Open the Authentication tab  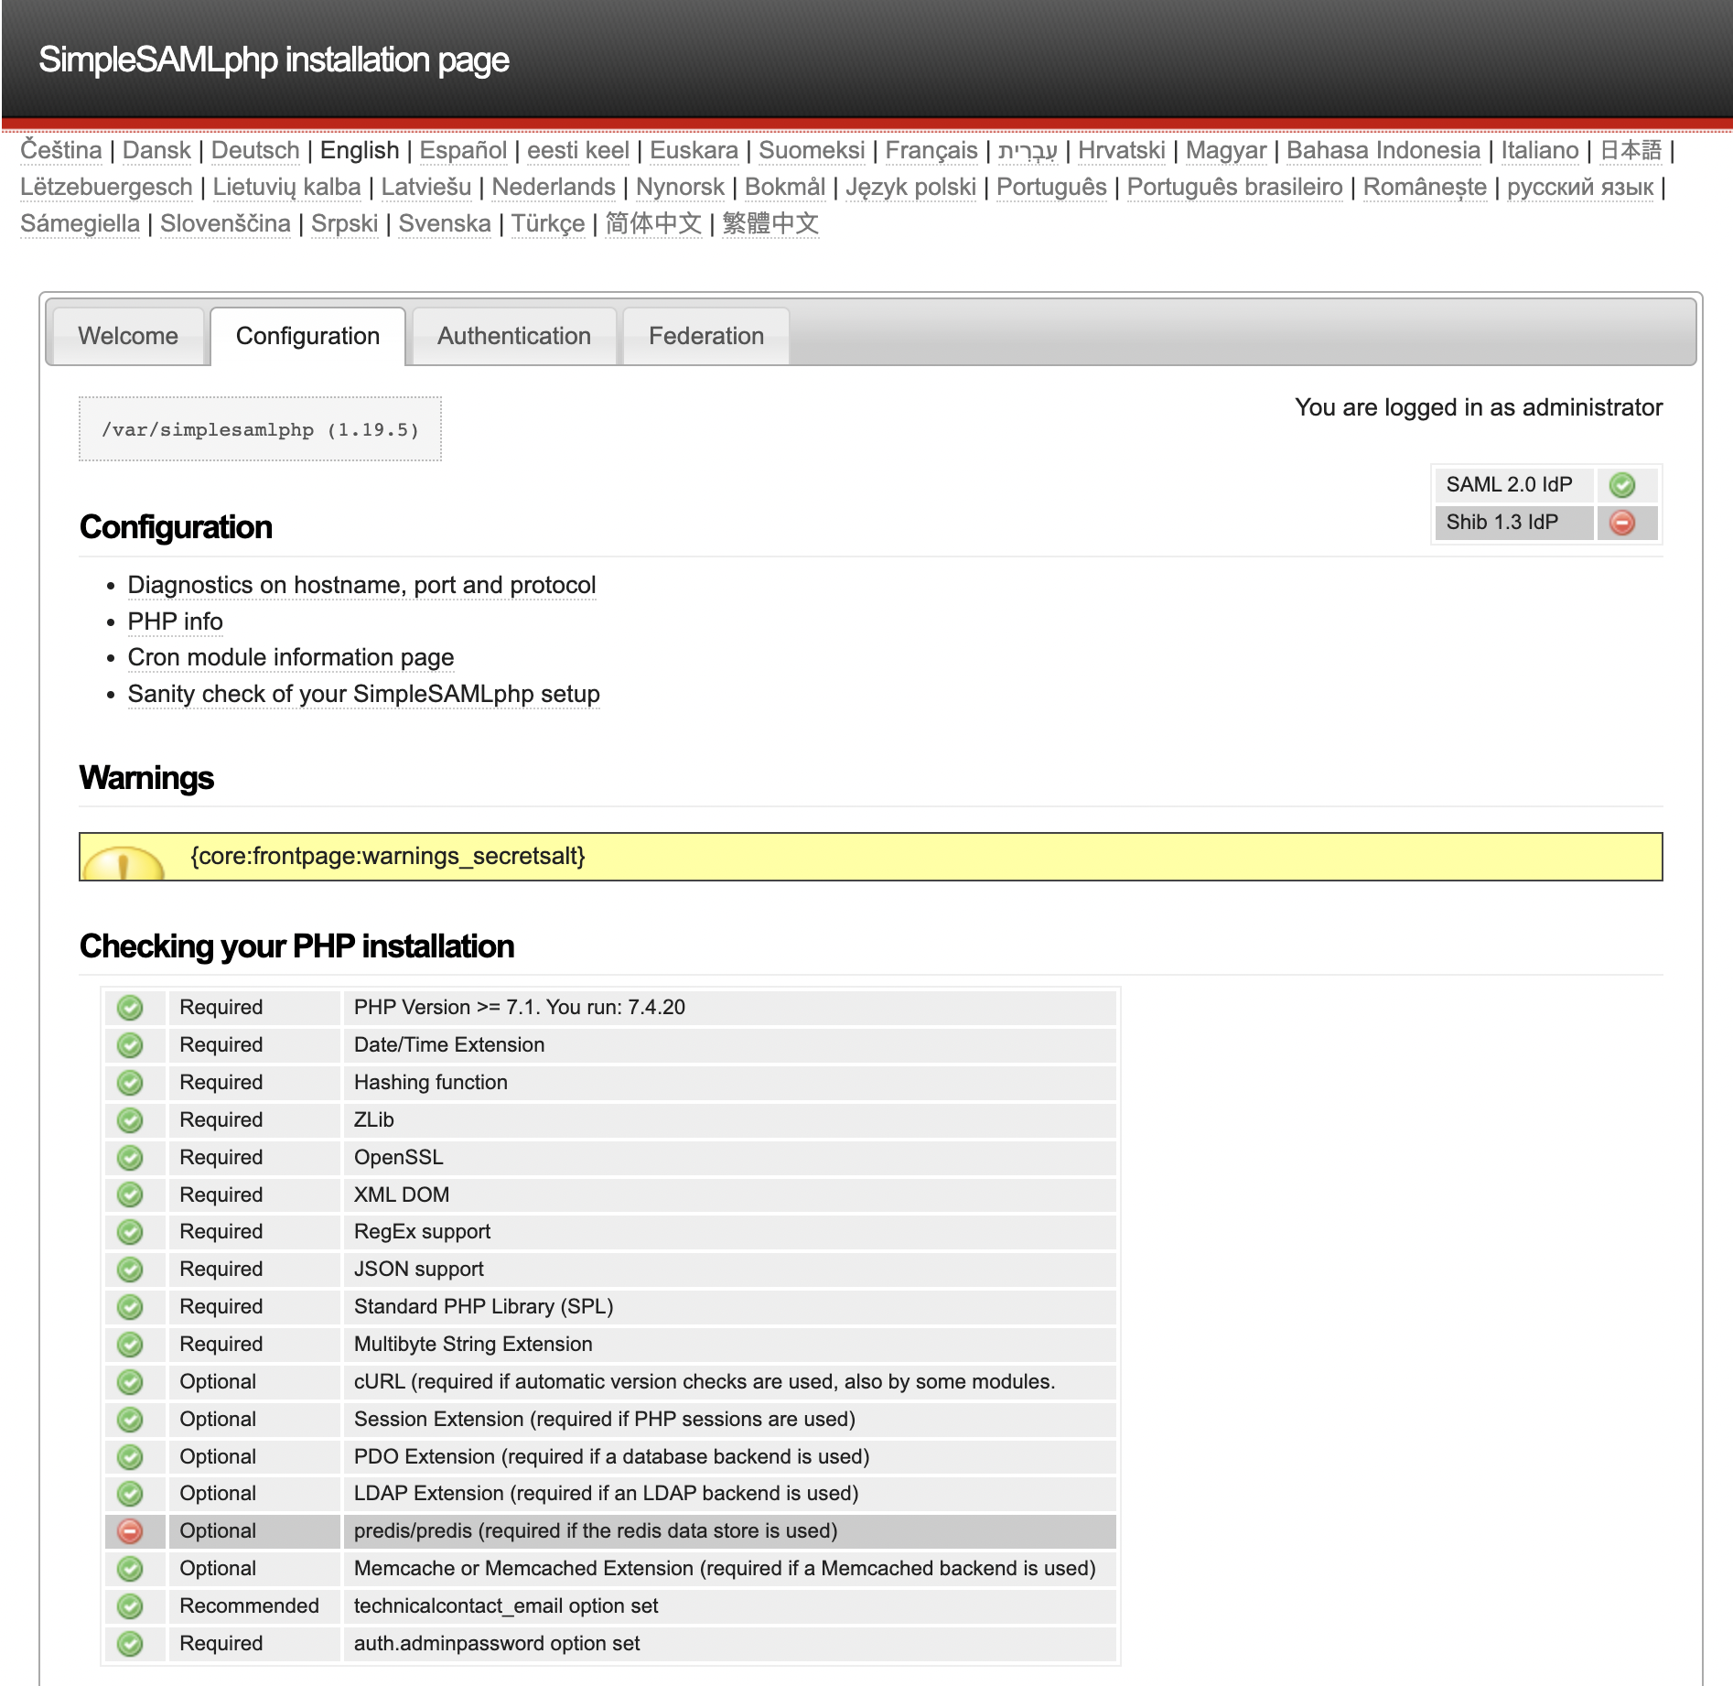514,336
